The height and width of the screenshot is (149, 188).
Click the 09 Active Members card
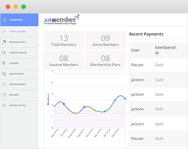106,41
